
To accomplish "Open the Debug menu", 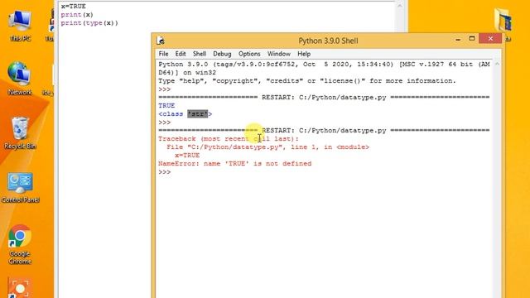I will coord(222,54).
